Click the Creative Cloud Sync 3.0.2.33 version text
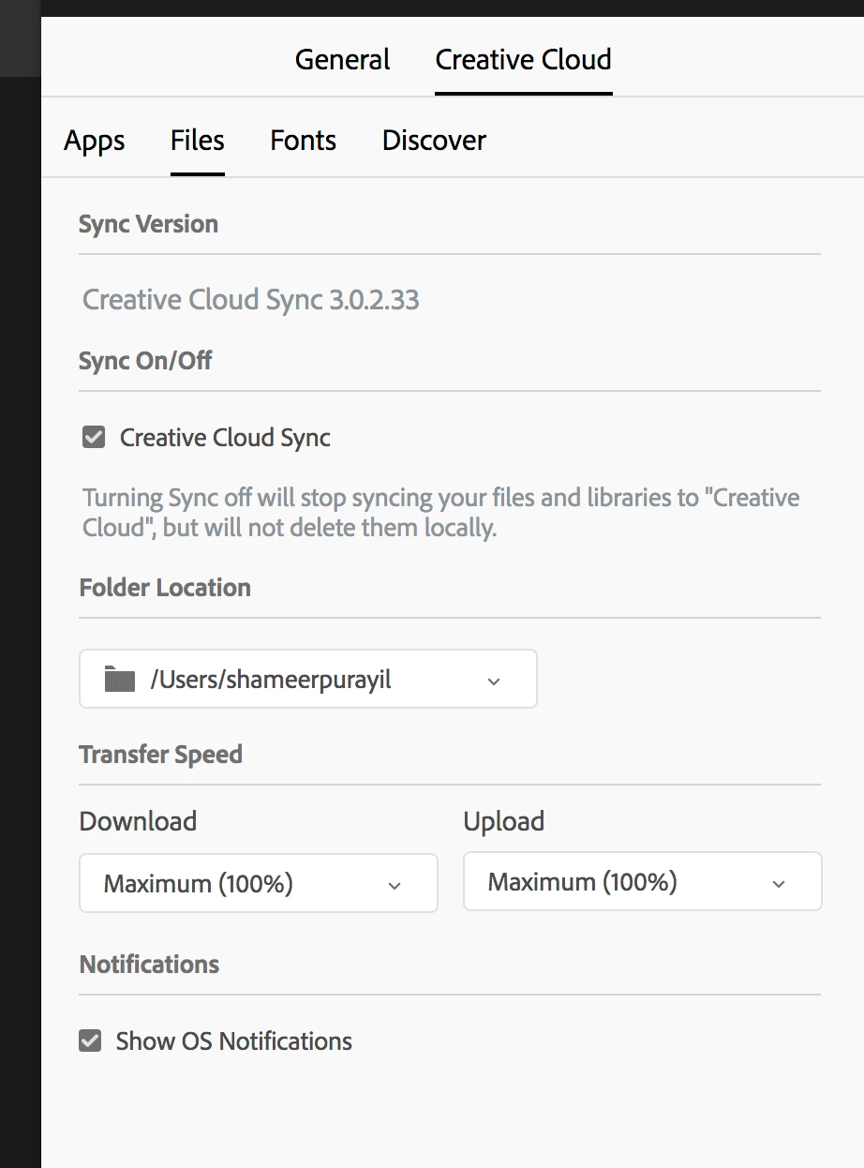864x1168 pixels. [x=251, y=300]
